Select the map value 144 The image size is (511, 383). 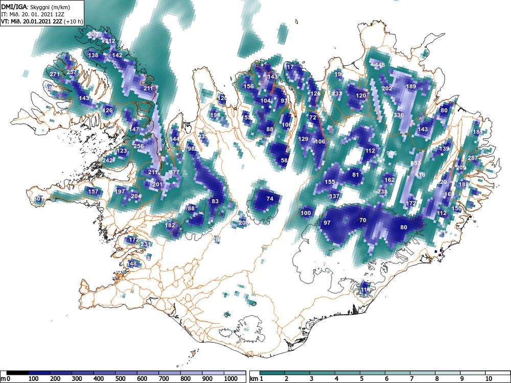(175, 139)
